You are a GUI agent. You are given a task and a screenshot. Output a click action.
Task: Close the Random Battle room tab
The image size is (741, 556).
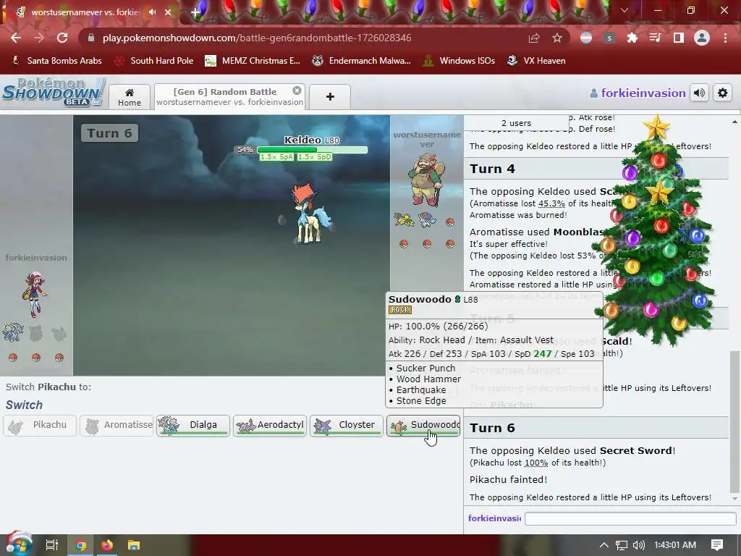(x=297, y=90)
